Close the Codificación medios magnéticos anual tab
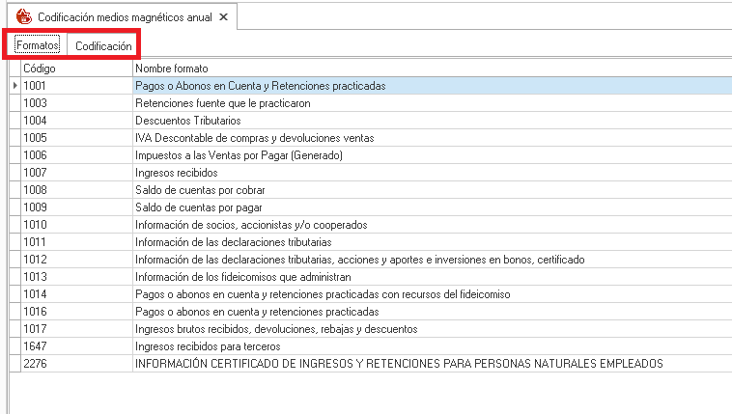 click(x=224, y=16)
